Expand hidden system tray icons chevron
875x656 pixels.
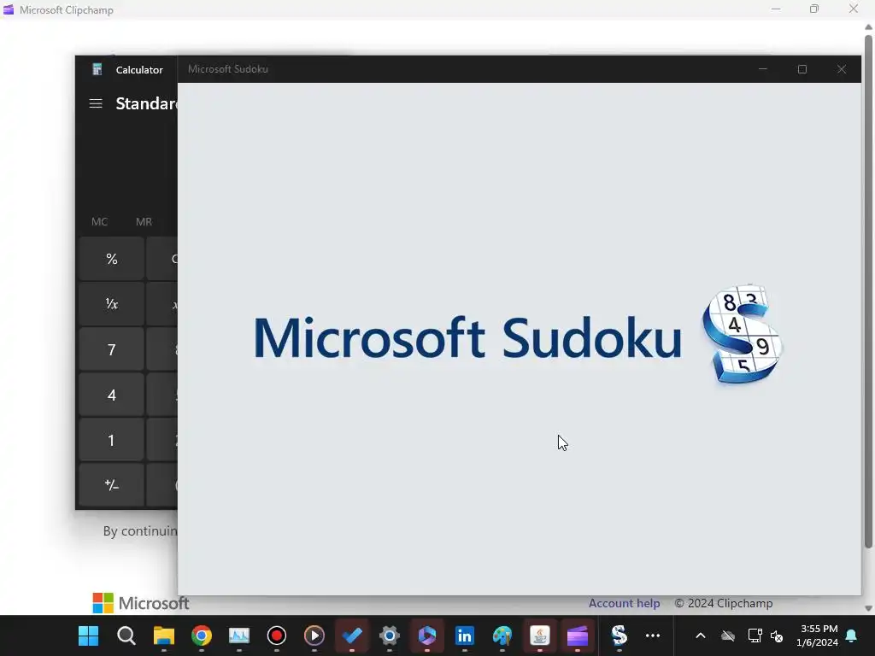701,635
